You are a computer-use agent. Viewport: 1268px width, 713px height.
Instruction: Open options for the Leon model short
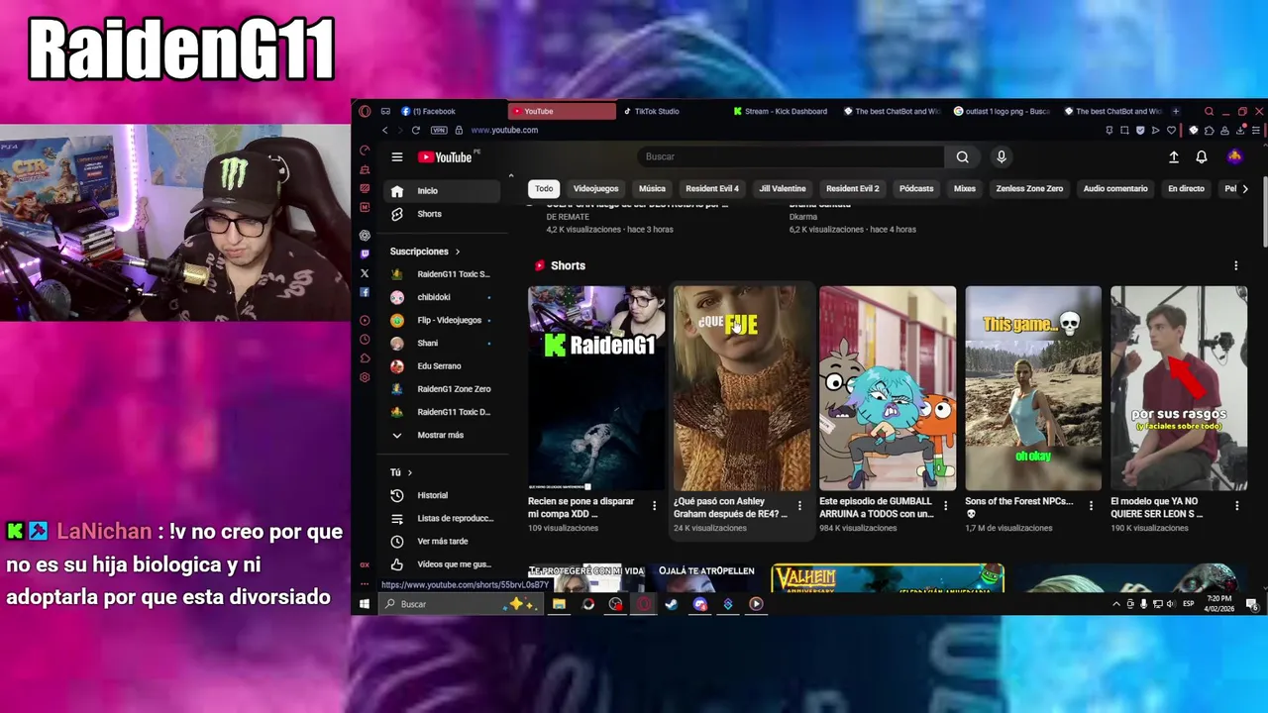coord(1236,506)
